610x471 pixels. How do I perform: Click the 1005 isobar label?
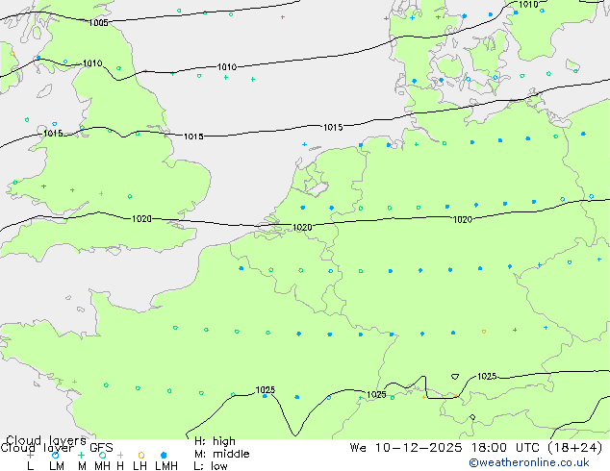coord(98,23)
